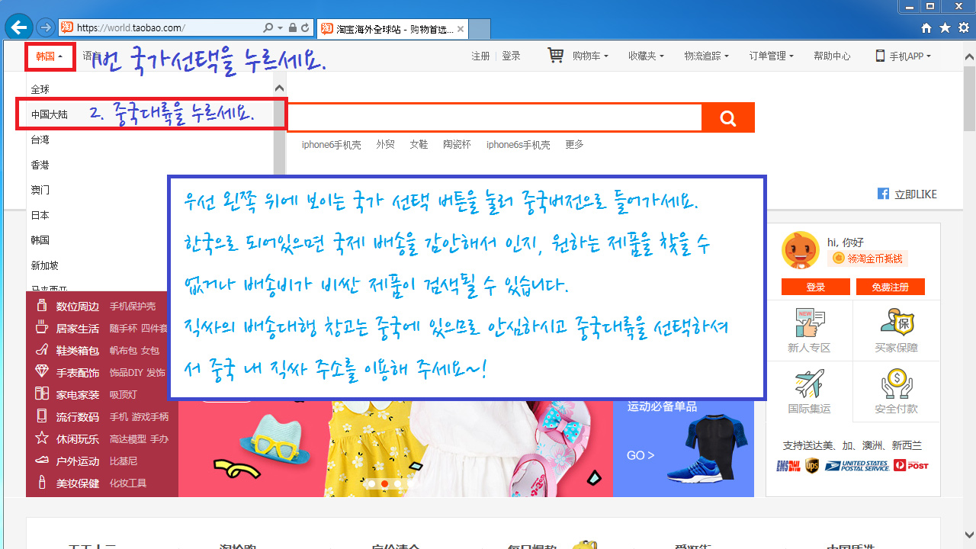The image size is (976, 549).
Task: Open browser home page icon
Action: click(926, 27)
